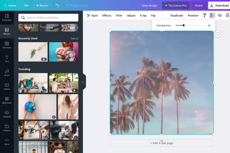Click the Download button
Image resolution: width=230 pixels, height=153 pixels.
pyautogui.click(x=219, y=5)
